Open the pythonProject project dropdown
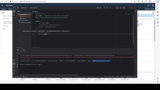 pos(24,8)
